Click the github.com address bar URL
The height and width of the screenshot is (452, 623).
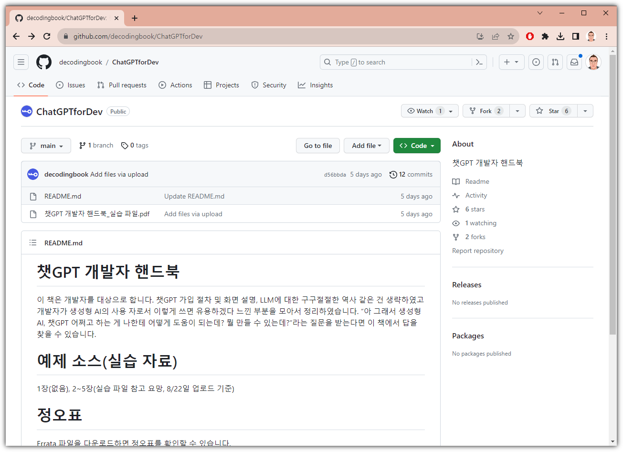click(x=138, y=36)
